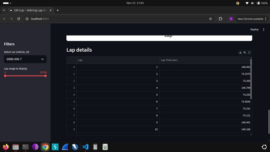Click the Deploy button
The width and height of the screenshot is (270, 152).
254,30
